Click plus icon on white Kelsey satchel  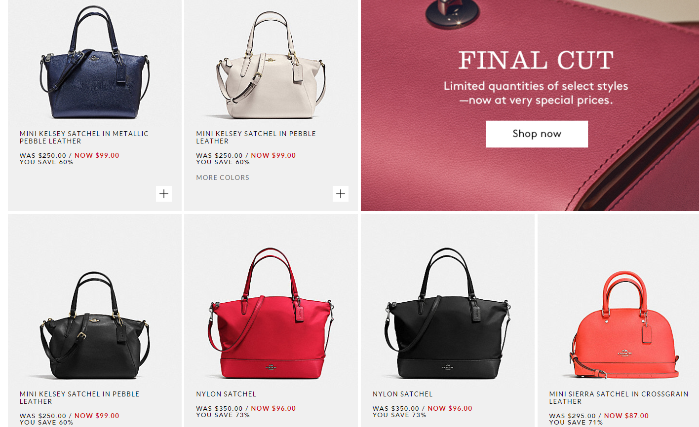[341, 194]
